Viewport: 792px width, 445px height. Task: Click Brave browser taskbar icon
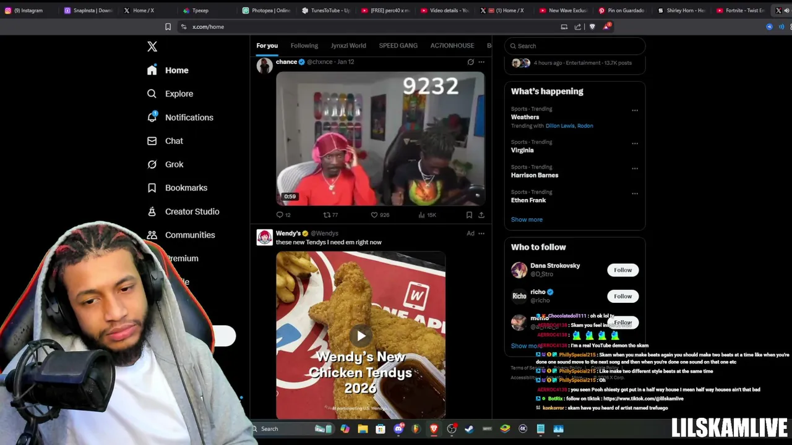click(x=434, y=429)
